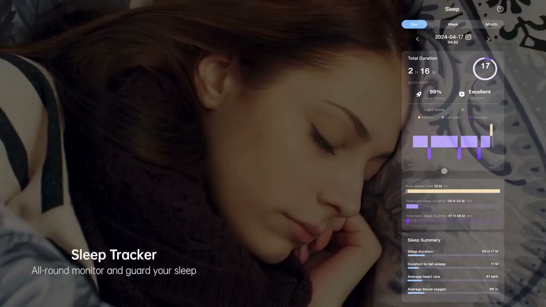Screen dimensions: 546x307
Task: Click the 04 H 33 M light sleep value
Action: click(x=456, y=201)
